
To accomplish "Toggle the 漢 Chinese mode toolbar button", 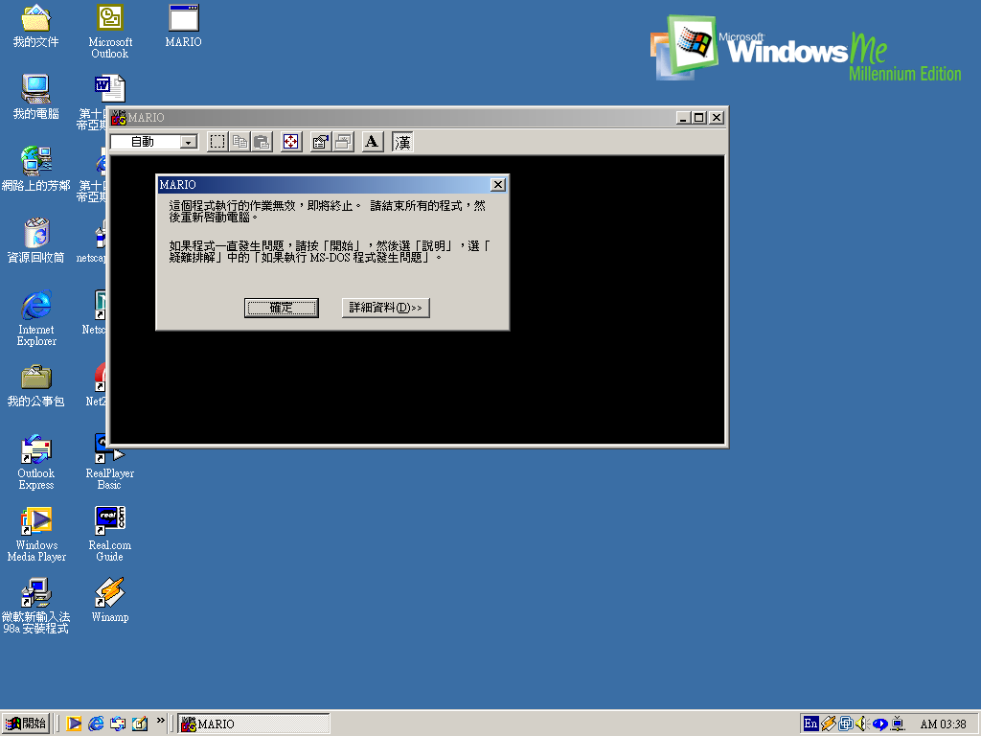I will [x=402, y=142].
